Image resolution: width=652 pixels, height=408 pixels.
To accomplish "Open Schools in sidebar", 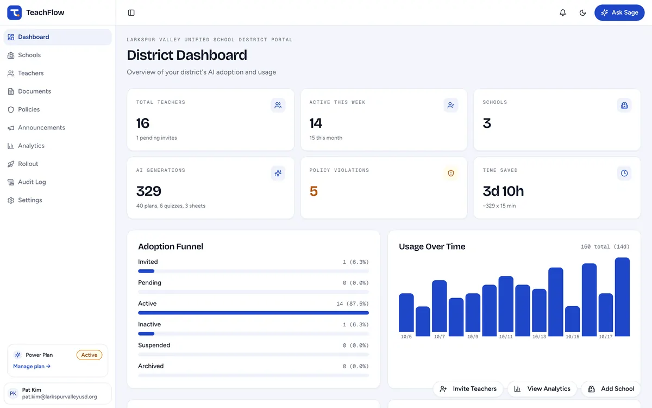I will tap(58, 55).
